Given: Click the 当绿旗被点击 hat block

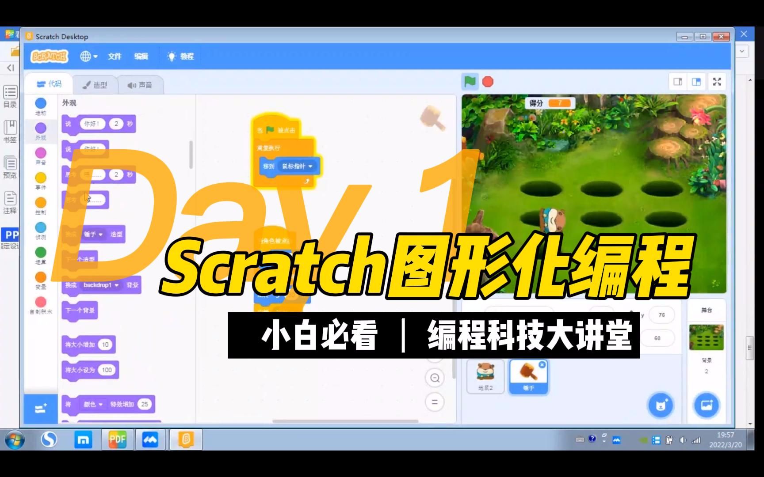Looking at the screenshot, I should tap(276, 128).
